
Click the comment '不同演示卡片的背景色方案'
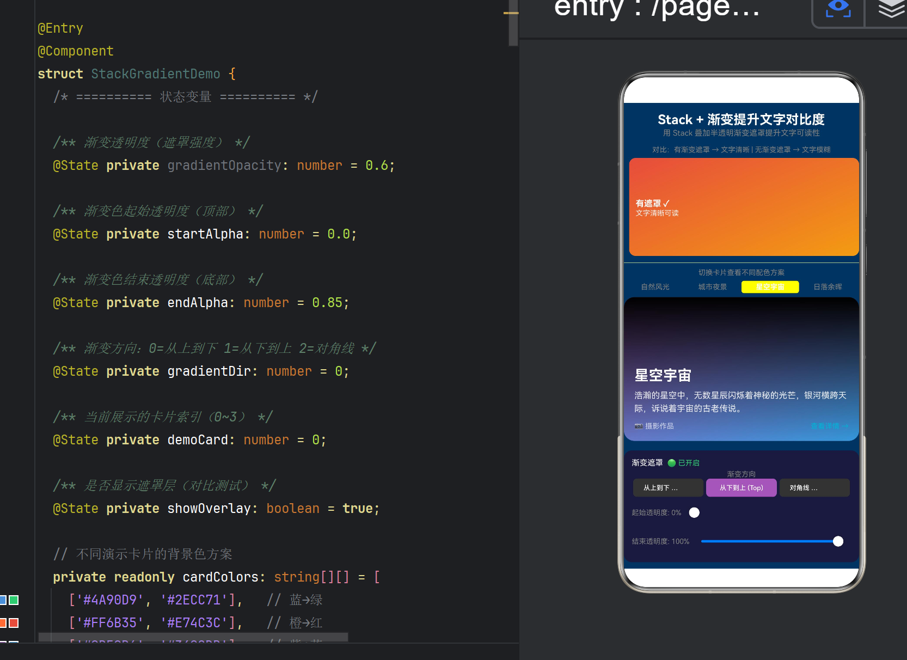click(x=155, y=554)
